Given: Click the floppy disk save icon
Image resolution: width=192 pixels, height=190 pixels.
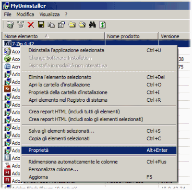Looking at the screenshot, I should [x=41, y=25].
